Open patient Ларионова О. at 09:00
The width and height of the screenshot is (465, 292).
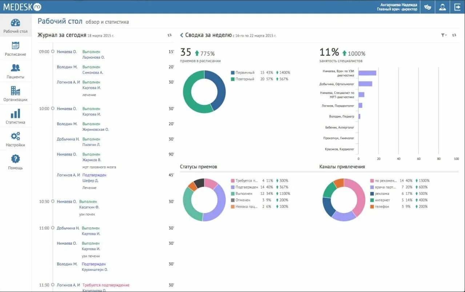pos(93,58)
